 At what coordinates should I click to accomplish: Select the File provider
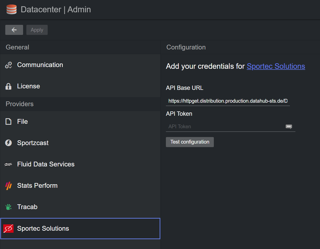click(80, 122)
